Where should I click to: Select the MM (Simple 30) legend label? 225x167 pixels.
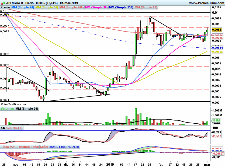(x=96, y=7)
